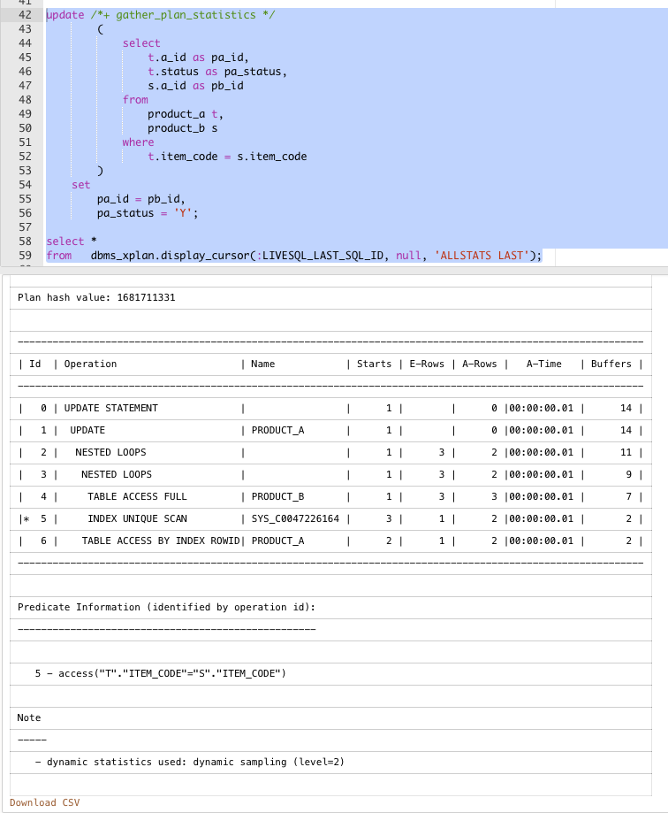The width and height of the screenshot is (668, 813).
Task: Click the 'SYS_C0047226164' index name
Action: pos(295,518)
